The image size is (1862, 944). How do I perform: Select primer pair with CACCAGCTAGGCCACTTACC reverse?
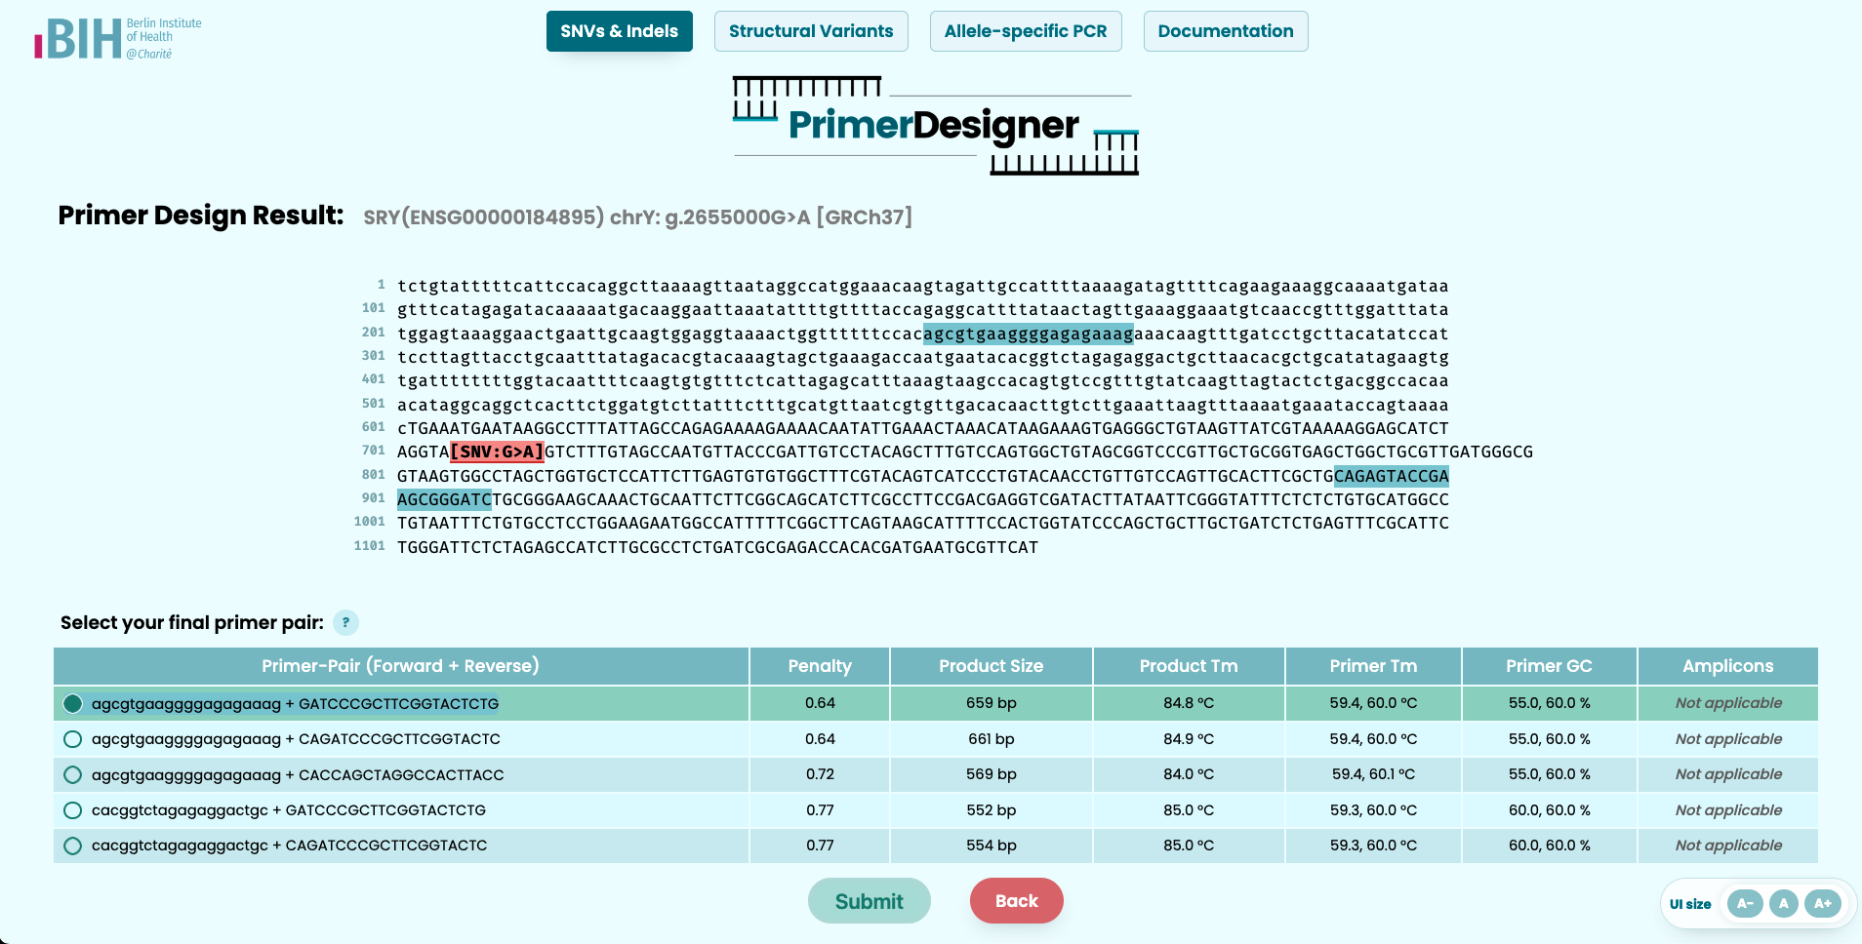pyautogui.click(x=72, y=774)
